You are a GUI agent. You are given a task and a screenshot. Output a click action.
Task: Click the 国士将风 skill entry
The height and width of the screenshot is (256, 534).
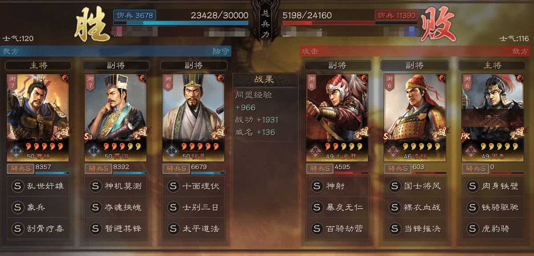[x=415, y=186]
